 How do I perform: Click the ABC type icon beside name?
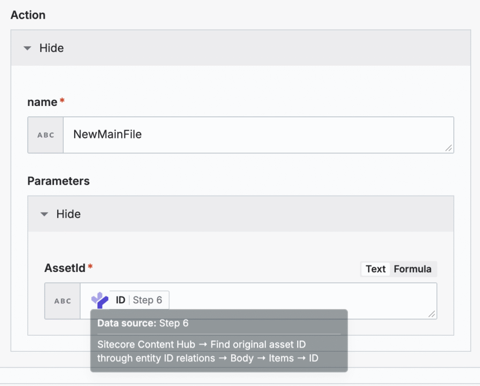45,135
